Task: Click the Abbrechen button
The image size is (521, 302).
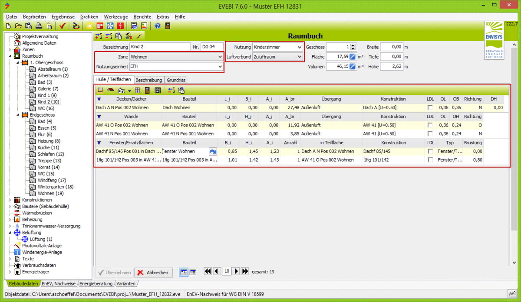Action: 154,273
